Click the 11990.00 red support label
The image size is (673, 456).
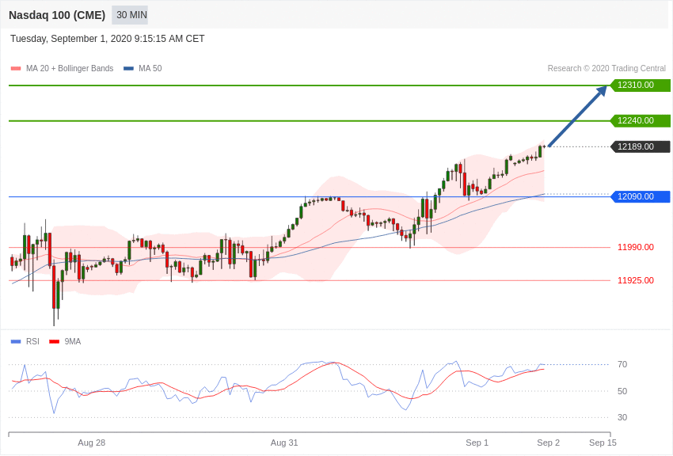pos(635,248)
